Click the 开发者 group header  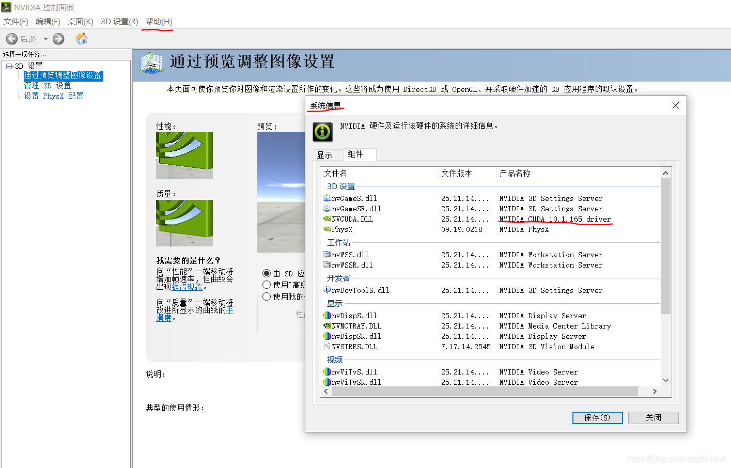coord(338,278)
